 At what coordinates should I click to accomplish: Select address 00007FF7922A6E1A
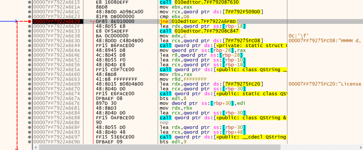(57, 7)
